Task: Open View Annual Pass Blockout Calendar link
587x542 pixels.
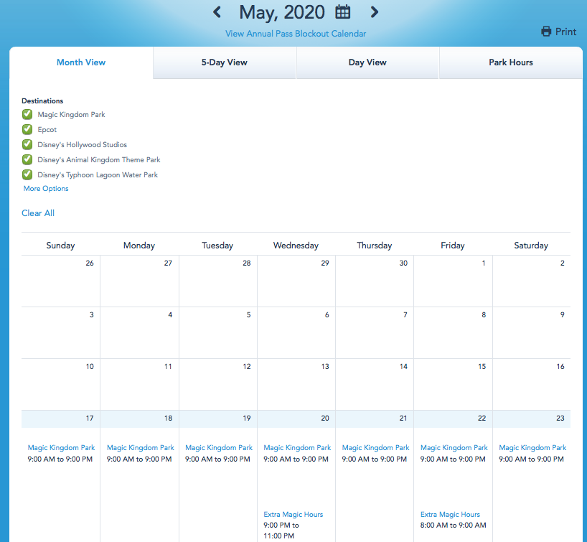Action: point(296,34)
